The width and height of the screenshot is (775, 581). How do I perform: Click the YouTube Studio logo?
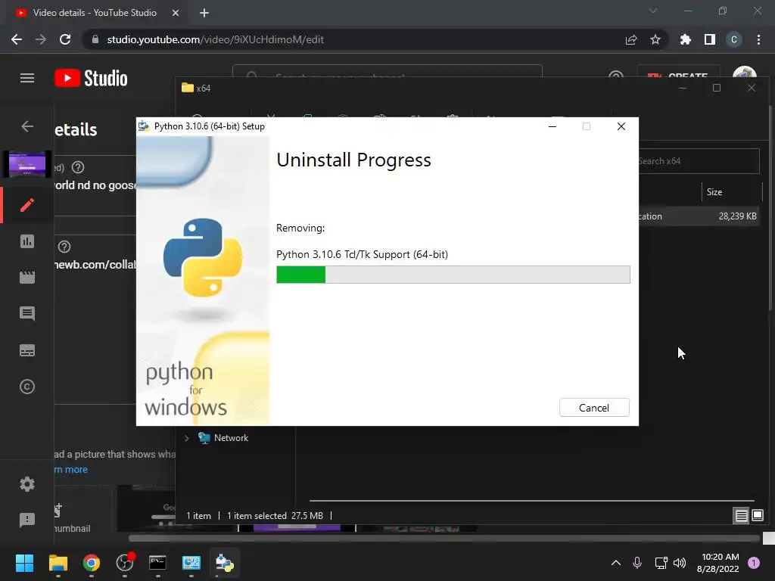click(91, 78)
